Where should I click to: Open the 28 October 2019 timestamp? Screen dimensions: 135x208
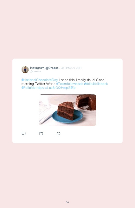[x=71, y=68]
